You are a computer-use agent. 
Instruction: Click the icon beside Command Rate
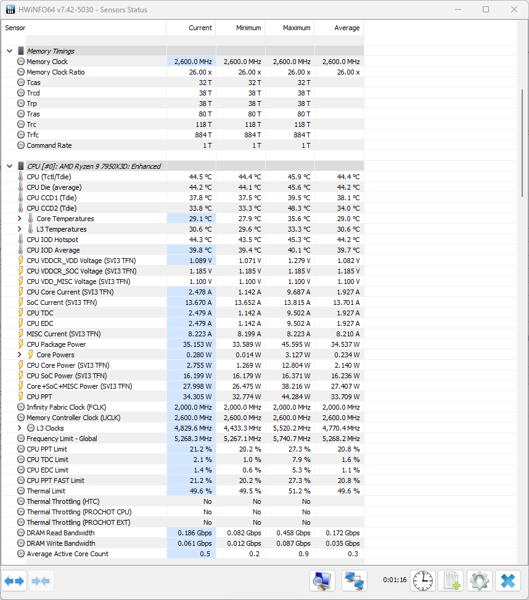(x=21, y=145)
